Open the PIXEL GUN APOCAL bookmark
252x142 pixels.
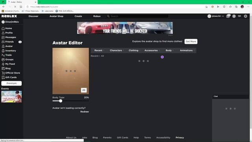pos(65,11)
